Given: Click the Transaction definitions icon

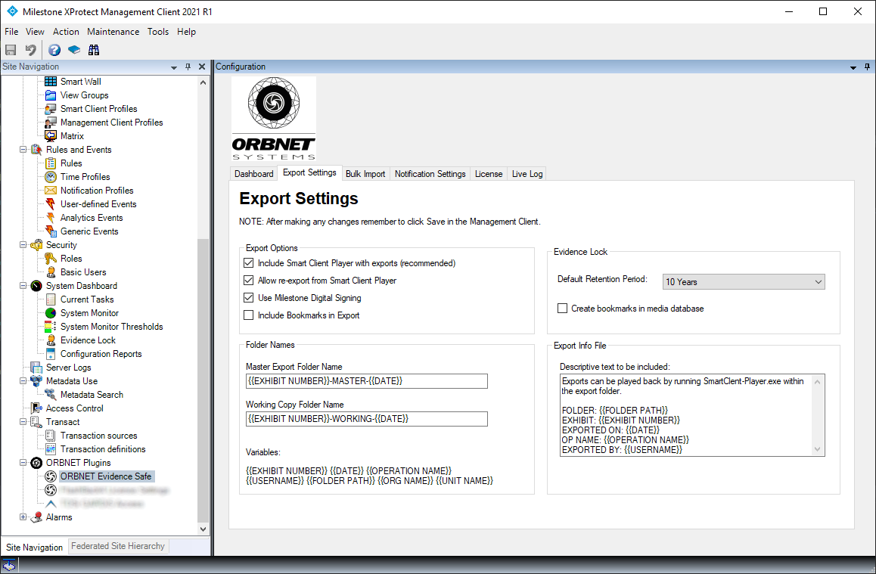Looking at the screenshot, I should (51, 449).
